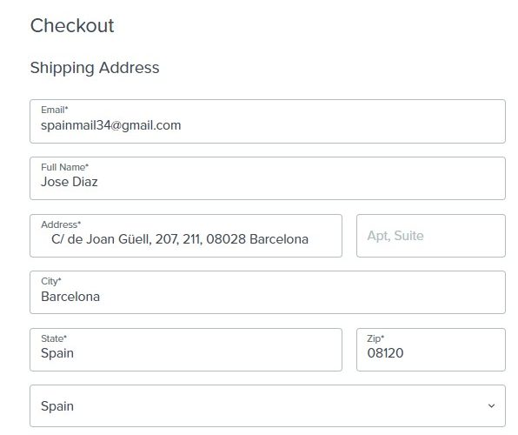The image size is (518, 435).
Task: Select the Address input field
Action: tap(186, 236)
